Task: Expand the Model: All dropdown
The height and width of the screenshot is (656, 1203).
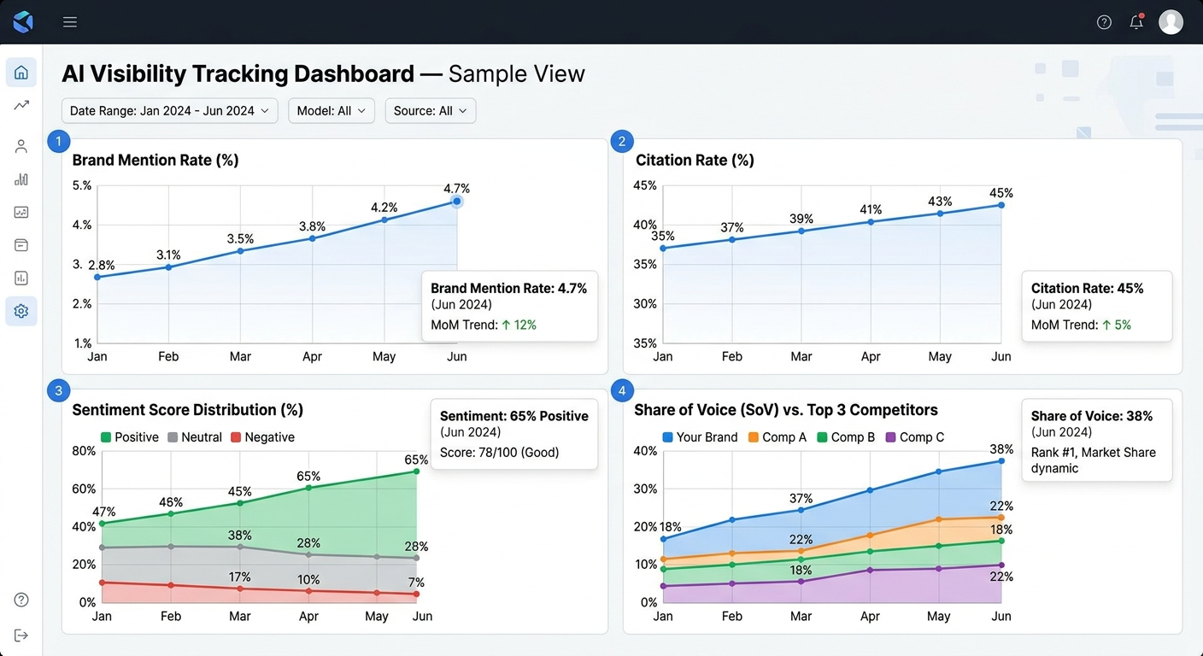Action: click(x=331, y=110)
